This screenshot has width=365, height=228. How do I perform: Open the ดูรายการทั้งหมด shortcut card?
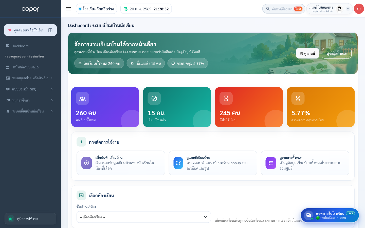305,163
